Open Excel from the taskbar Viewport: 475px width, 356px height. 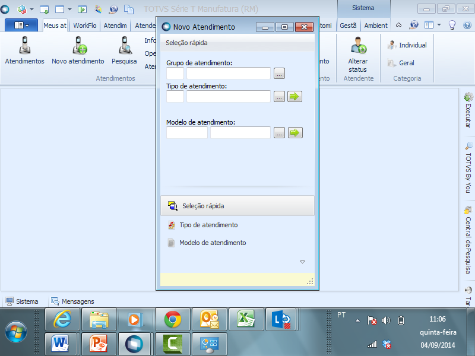point(246,319)
